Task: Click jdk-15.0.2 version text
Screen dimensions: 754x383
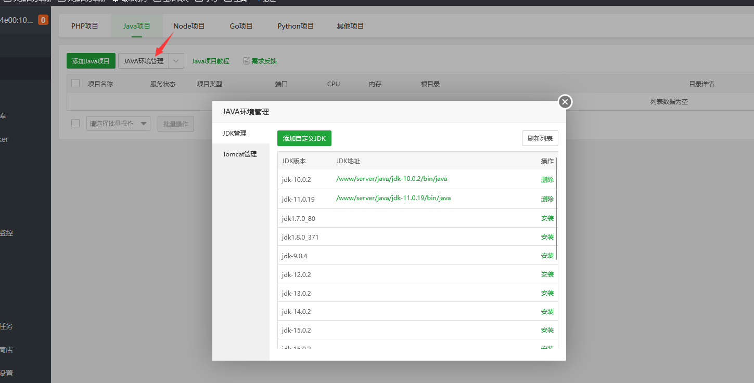Action: pyautogui.click(x=296, y=331)
